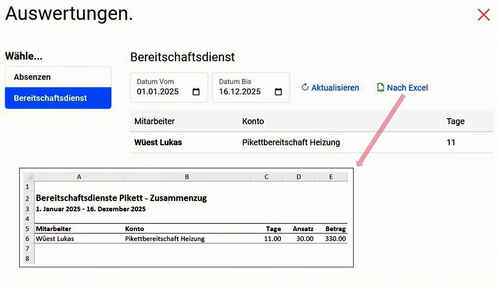Click the Datum Vom date value 01.01.2025
Image resolution: width=498 pixels, height=288 pixels.
pyautogui.click(x=158, y=92)
